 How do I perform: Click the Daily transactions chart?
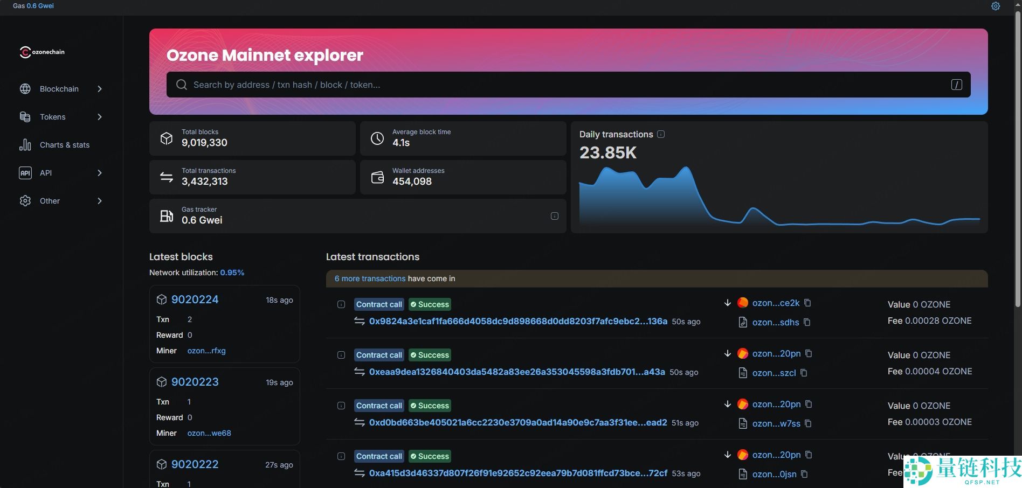point(779,195)
